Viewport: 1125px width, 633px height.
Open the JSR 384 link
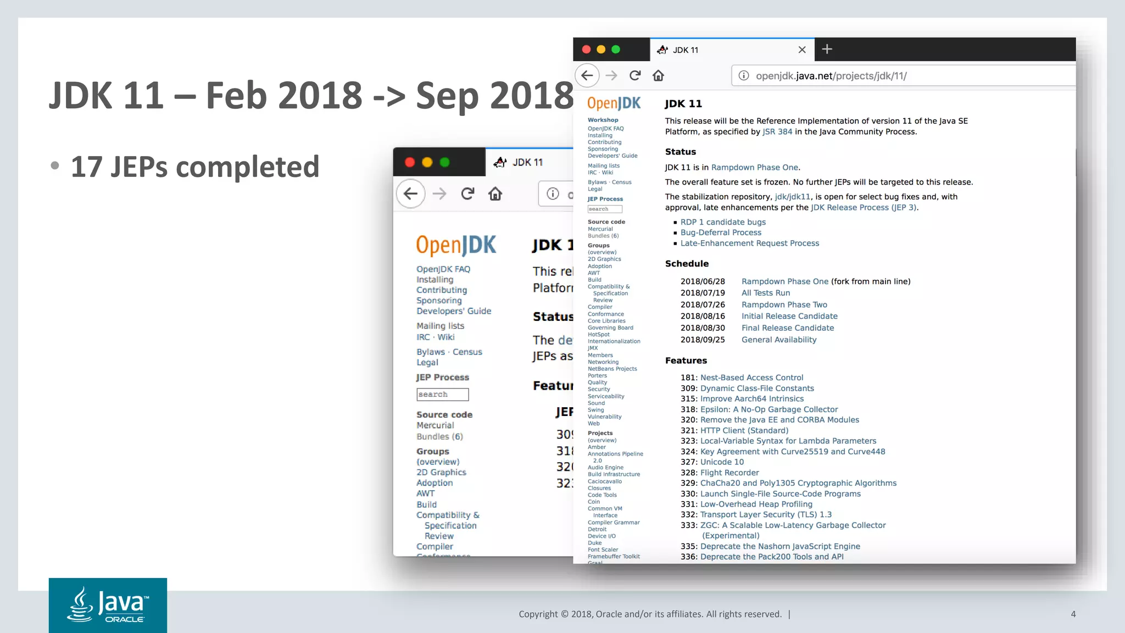777,131
